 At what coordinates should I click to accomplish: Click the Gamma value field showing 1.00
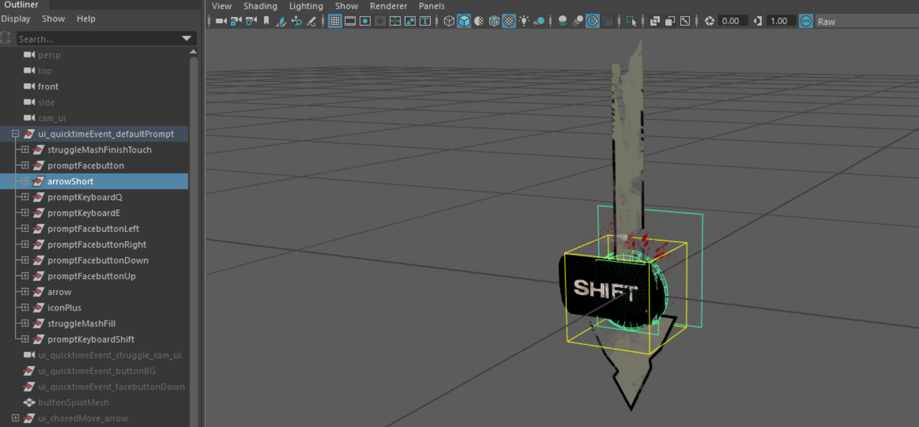781,21
